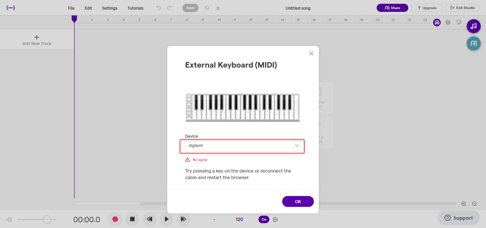
Task: Rewind to the beginning
Action: 149,219
